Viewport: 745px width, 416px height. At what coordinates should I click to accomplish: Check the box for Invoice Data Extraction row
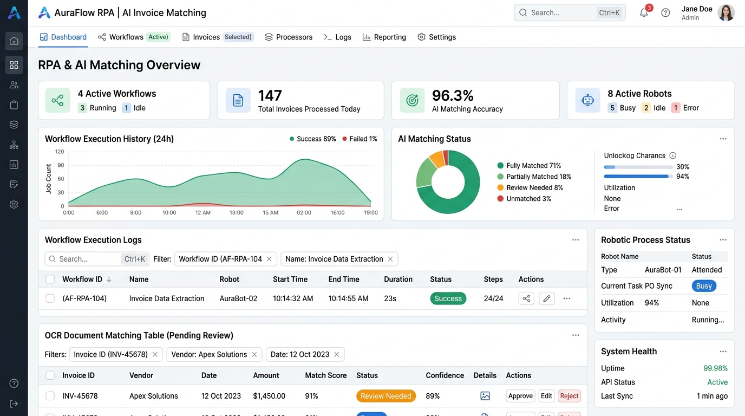click(50, 298)
